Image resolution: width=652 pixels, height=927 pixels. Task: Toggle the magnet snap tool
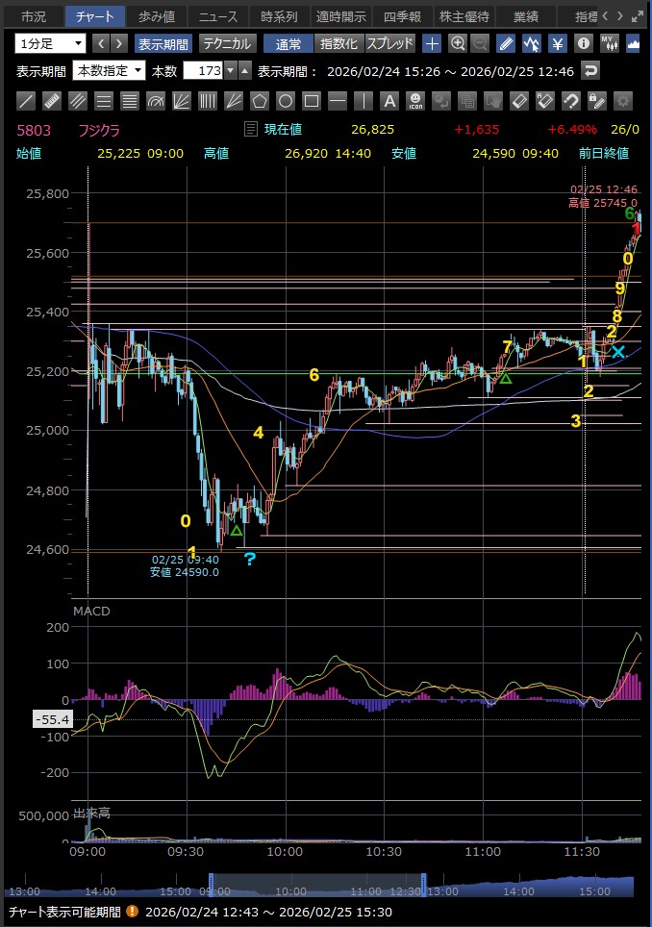pyautogui.click(x=570, y=100)
